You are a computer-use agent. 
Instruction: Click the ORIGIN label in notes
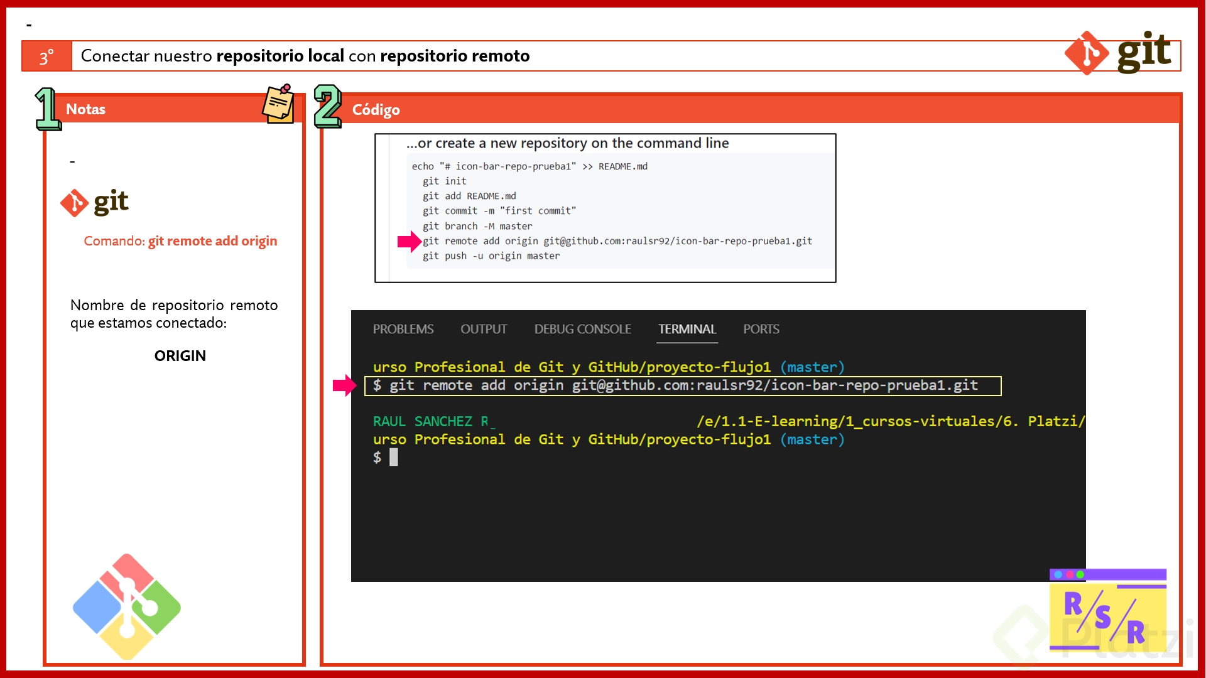click(x=180, y=356)
